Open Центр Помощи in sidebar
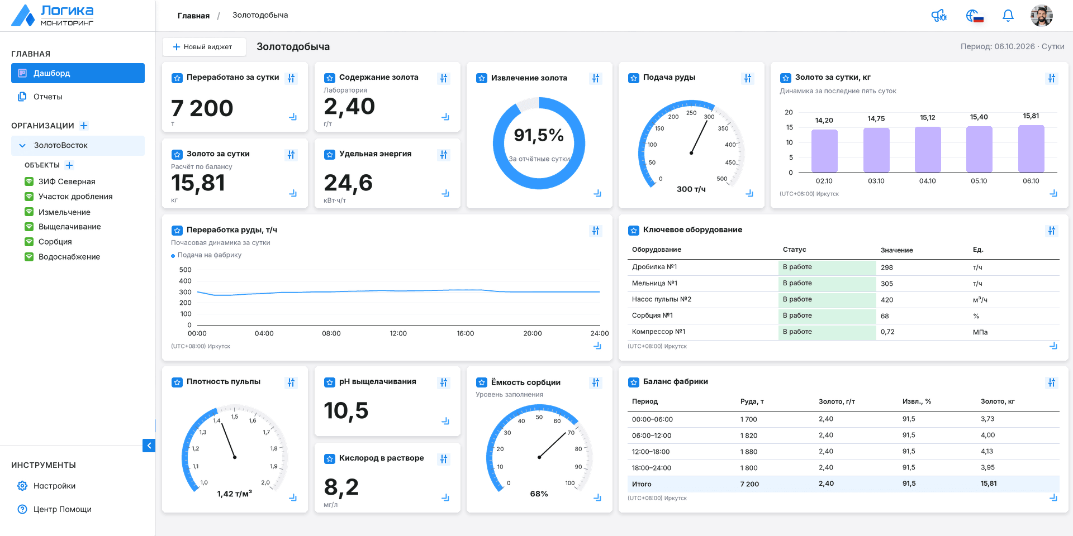The height and width of the screenshot is (536, 1073). point(78,509)
